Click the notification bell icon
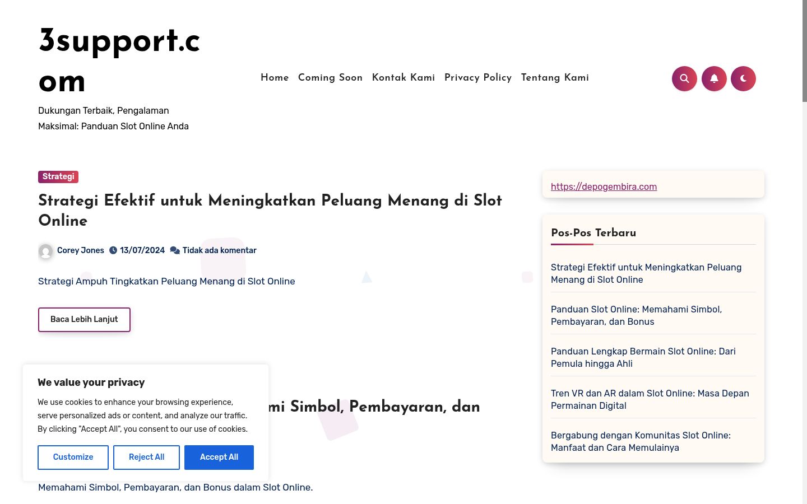The height and width of the screenshot is (504, 807). 714,78
